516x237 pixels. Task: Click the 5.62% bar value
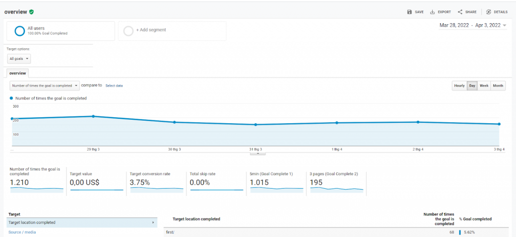click(469, 232)
